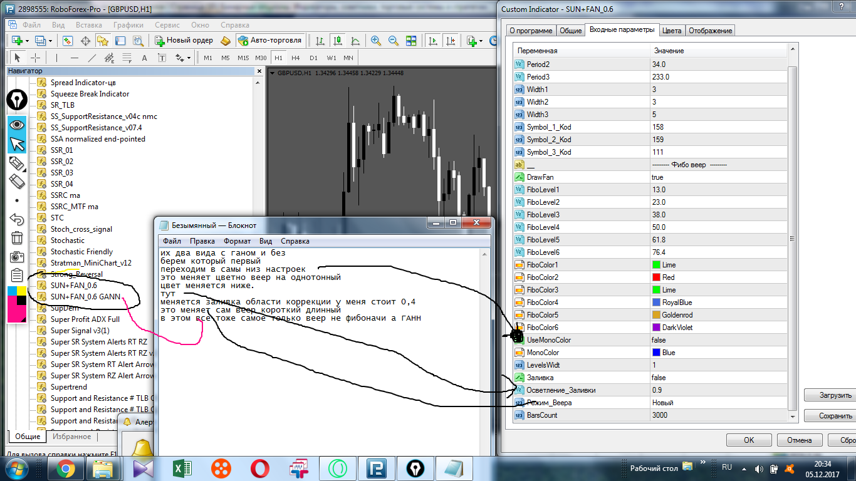Image resolution: width=856 pixels, height=481 pixels.
Task: Click the eye icon in the left sidebar
Action: point(17,125)
